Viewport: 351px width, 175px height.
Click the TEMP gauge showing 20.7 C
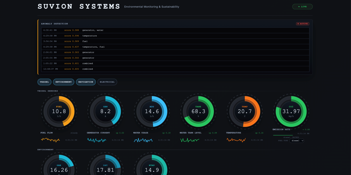(245, 111)
